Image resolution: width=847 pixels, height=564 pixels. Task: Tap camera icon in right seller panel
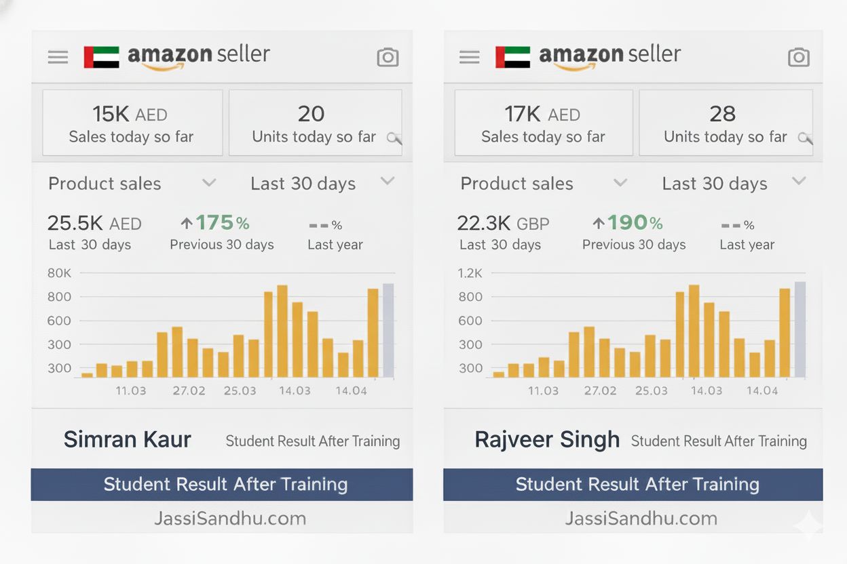click(799, 57)
